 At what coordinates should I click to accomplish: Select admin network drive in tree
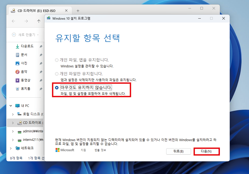coord(30,131)
